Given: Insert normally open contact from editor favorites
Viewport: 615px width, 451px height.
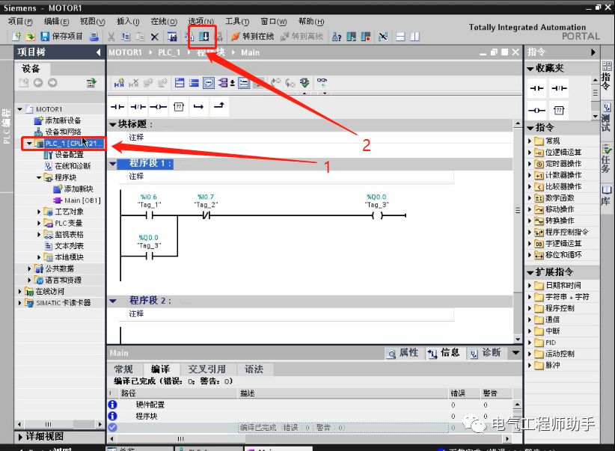Looking at the screenshot, I should coord(117,107).
